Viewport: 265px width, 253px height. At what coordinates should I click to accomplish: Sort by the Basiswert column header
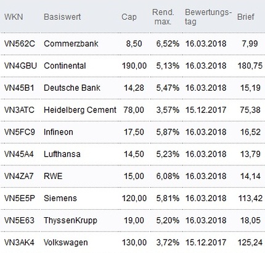[x=62, y=17]
